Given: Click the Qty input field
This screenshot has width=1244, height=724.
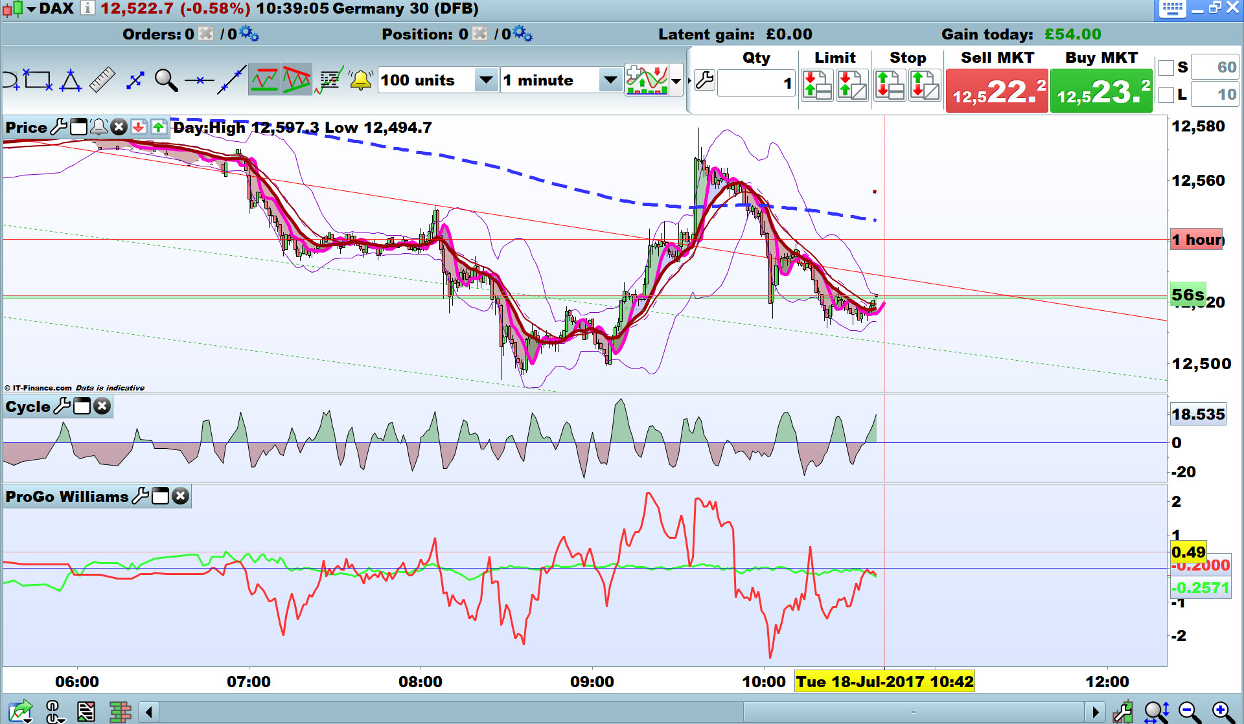Looking at the screenshot, I should (755, 83).
